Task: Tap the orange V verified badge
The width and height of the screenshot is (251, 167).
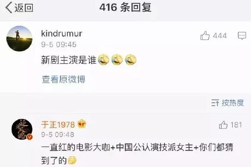Action: [30, 137]
